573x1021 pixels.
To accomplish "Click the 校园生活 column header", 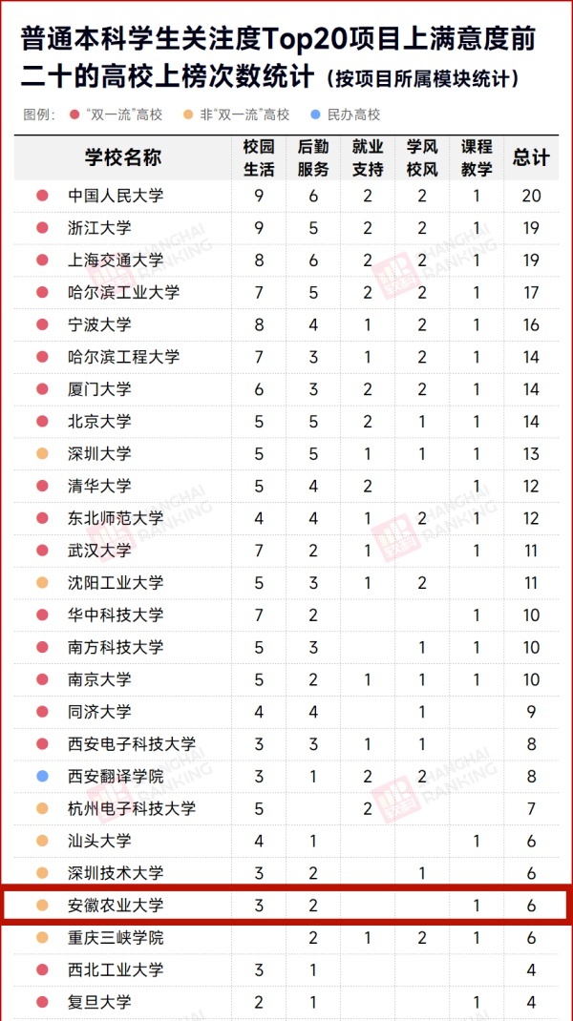I will pos(259,157).
